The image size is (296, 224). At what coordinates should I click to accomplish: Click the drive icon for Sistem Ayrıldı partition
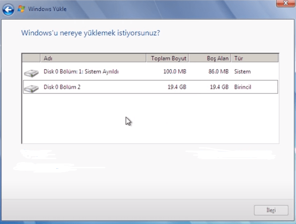31,73
